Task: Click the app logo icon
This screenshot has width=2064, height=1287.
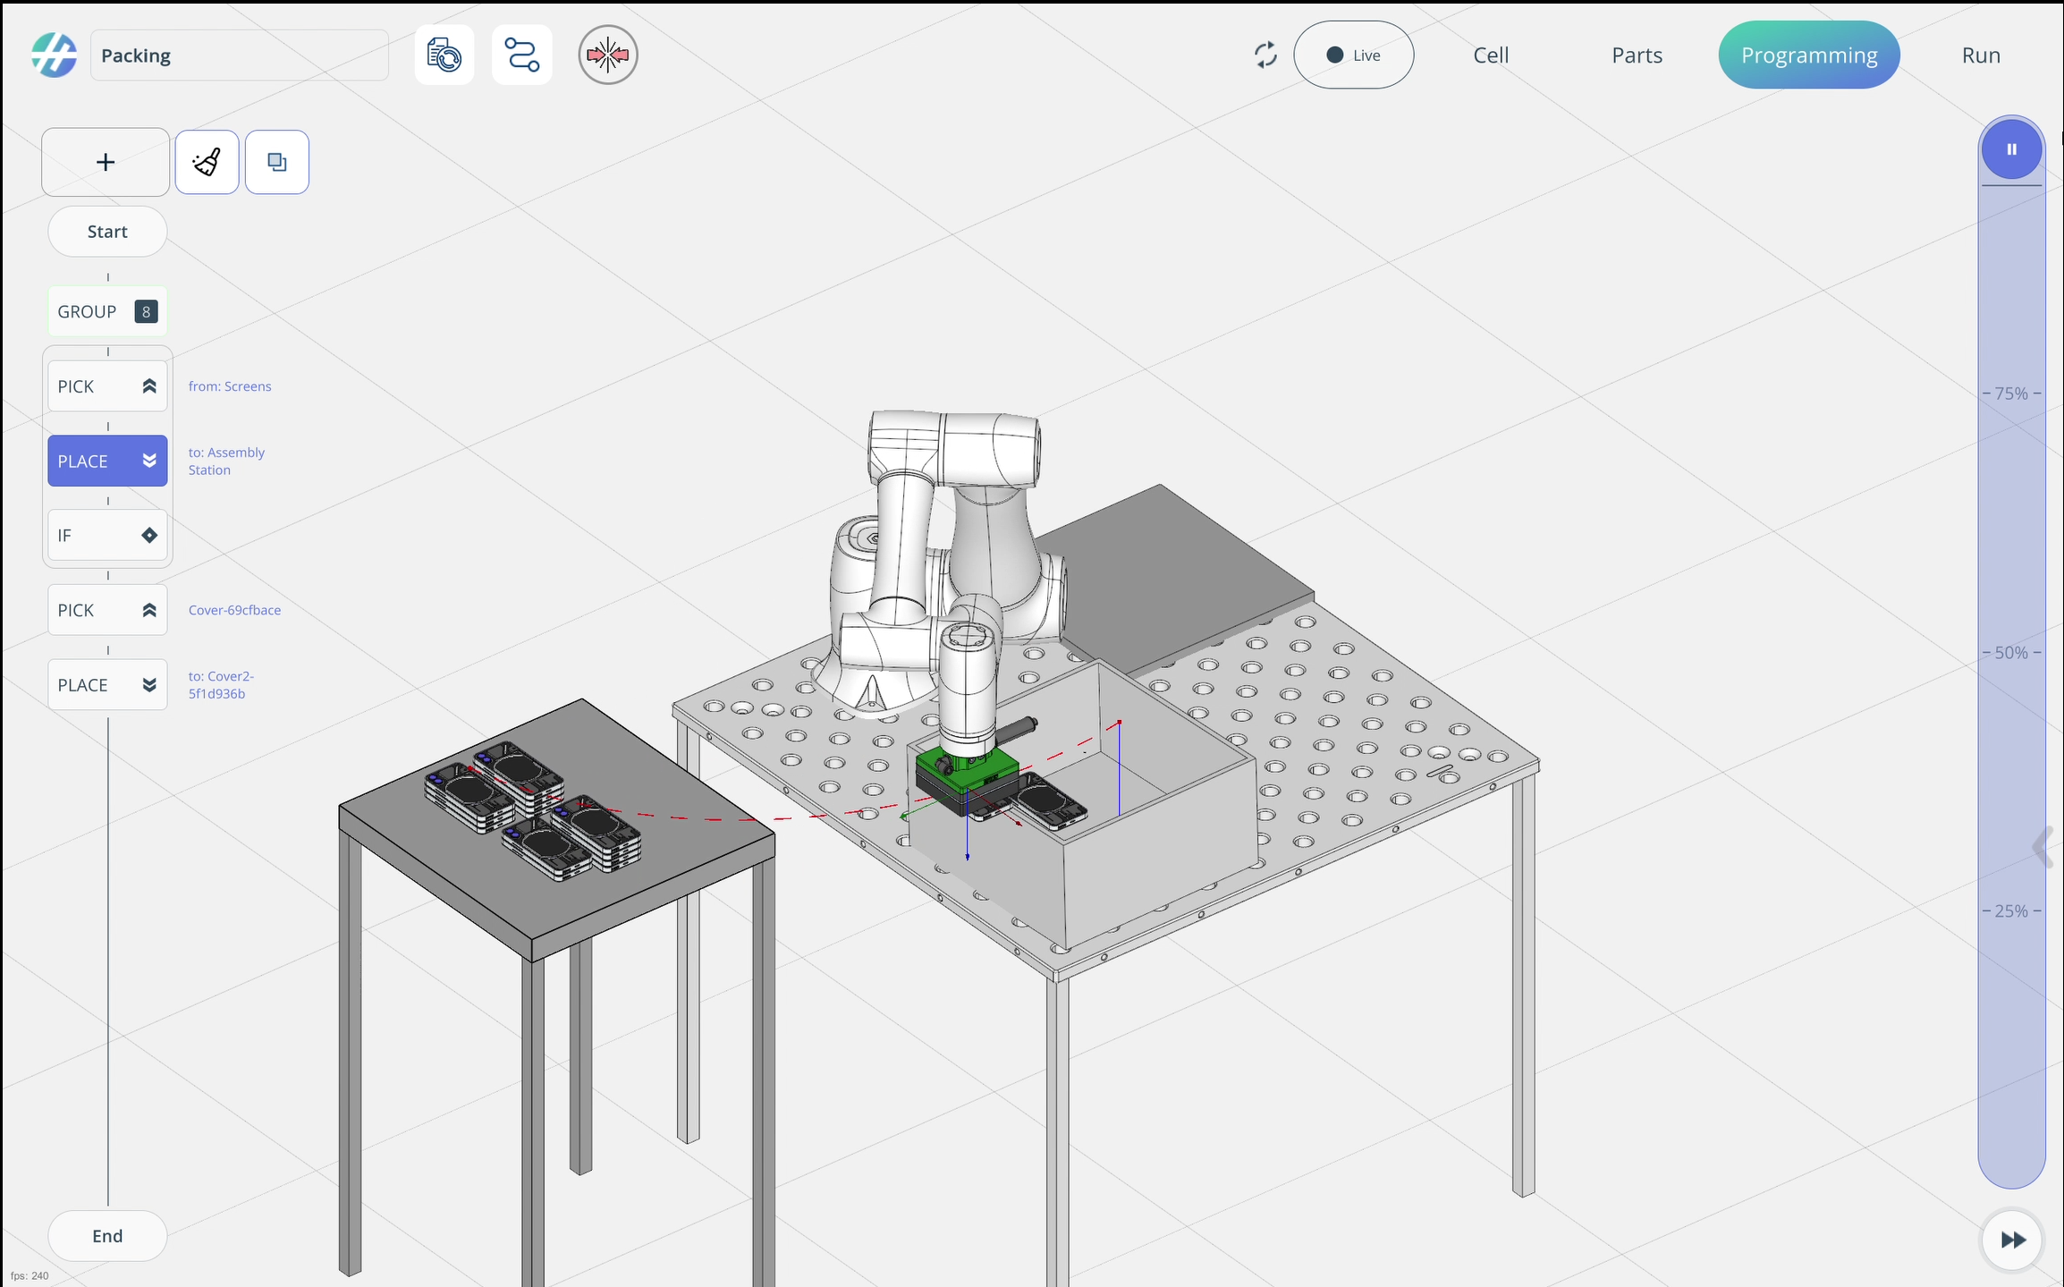Action: (x=54, y=55)
